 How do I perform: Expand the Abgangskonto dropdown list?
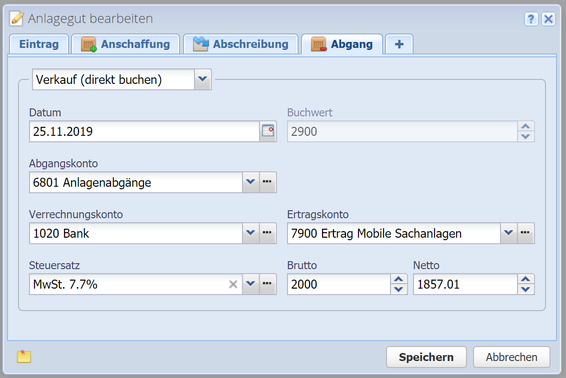pyautogui.click(x=251, y=183)
